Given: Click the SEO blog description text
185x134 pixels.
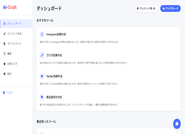Looking at the screenshot, I should (83, 63).
